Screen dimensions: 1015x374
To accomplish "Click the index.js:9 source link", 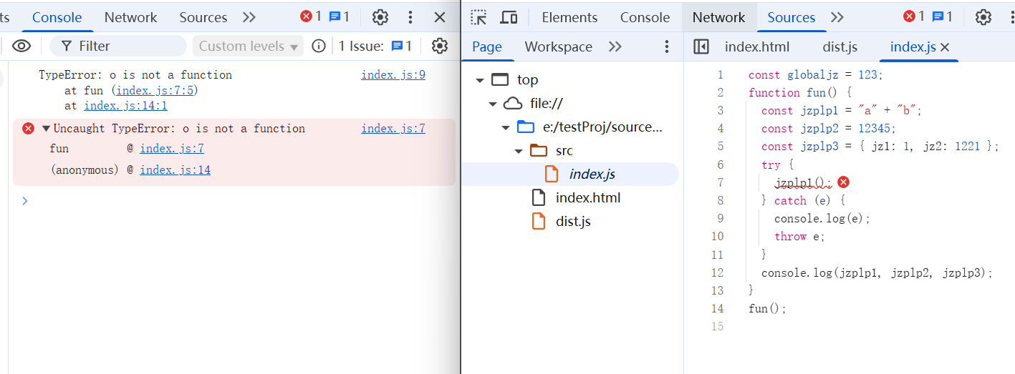I will tap(393, 74).
